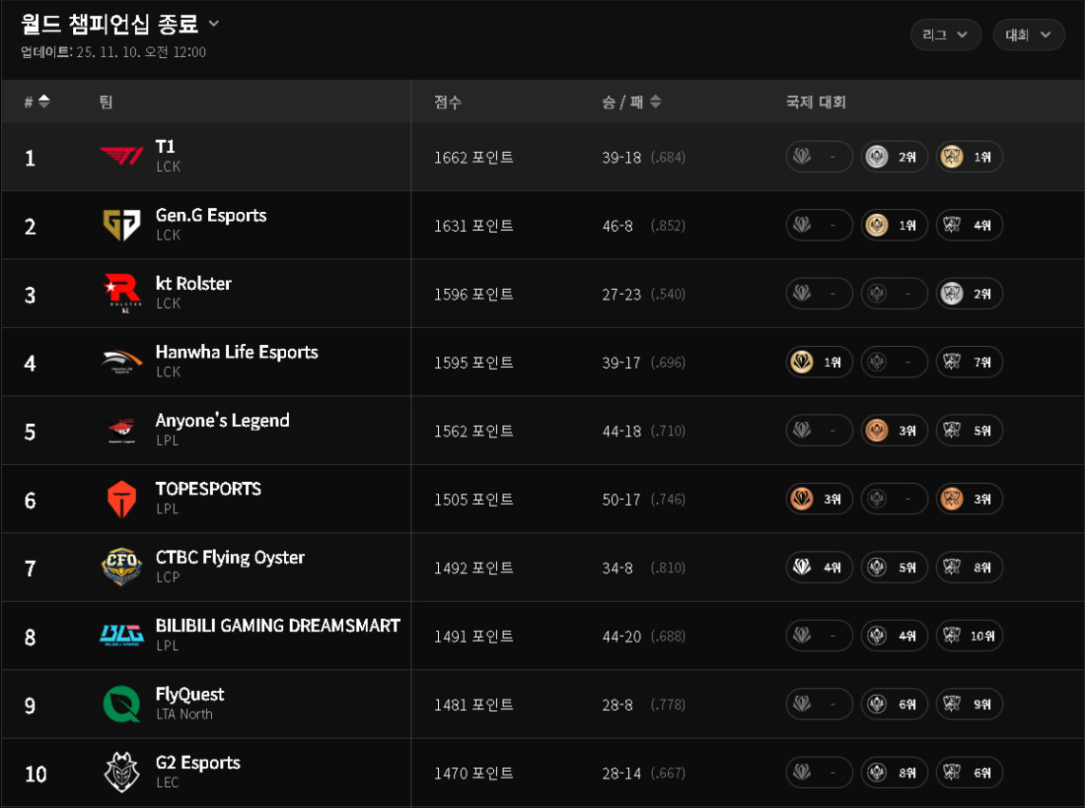Click FlyQuest's 1481 포인트 score cell

click(x=473, y=705)
